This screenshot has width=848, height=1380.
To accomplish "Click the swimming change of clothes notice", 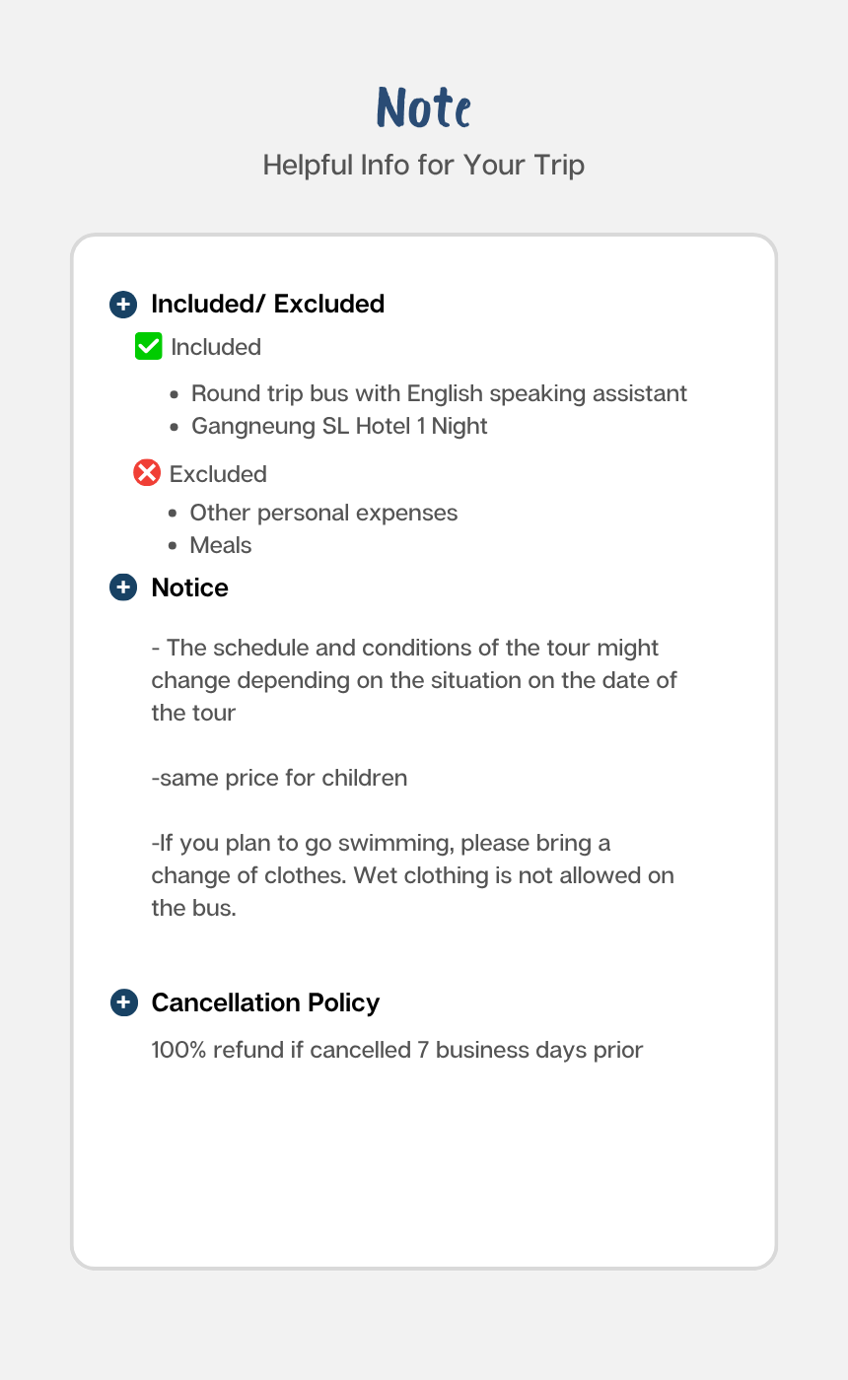I will (x=412, y=876).
